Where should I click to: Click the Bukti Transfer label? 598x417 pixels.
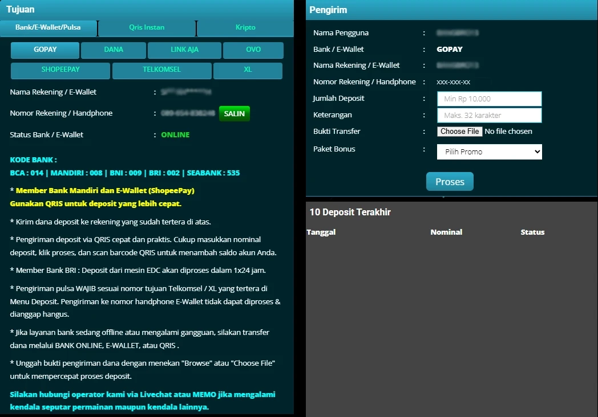337,132
